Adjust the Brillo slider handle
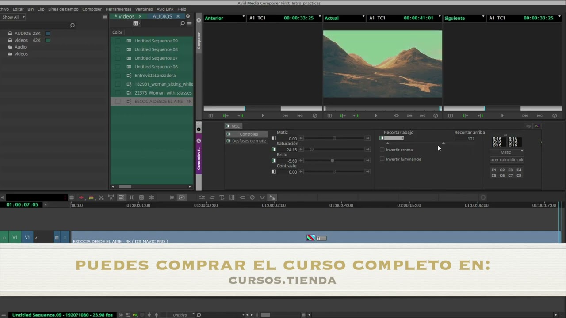Screen dimensions: 566x318 pos(332,160)
